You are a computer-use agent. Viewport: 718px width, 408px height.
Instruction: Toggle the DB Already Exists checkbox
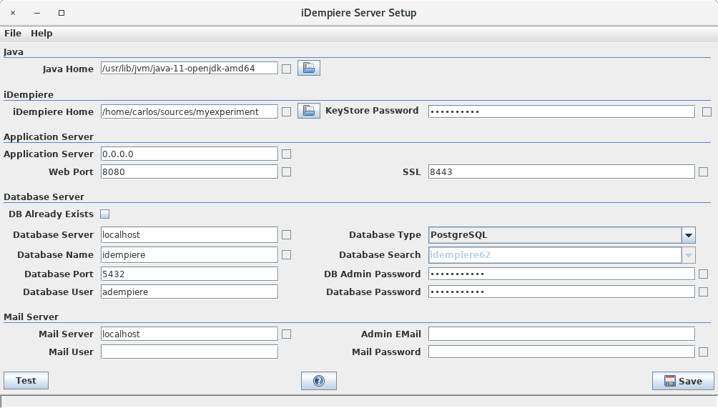(x=105, y=214)
